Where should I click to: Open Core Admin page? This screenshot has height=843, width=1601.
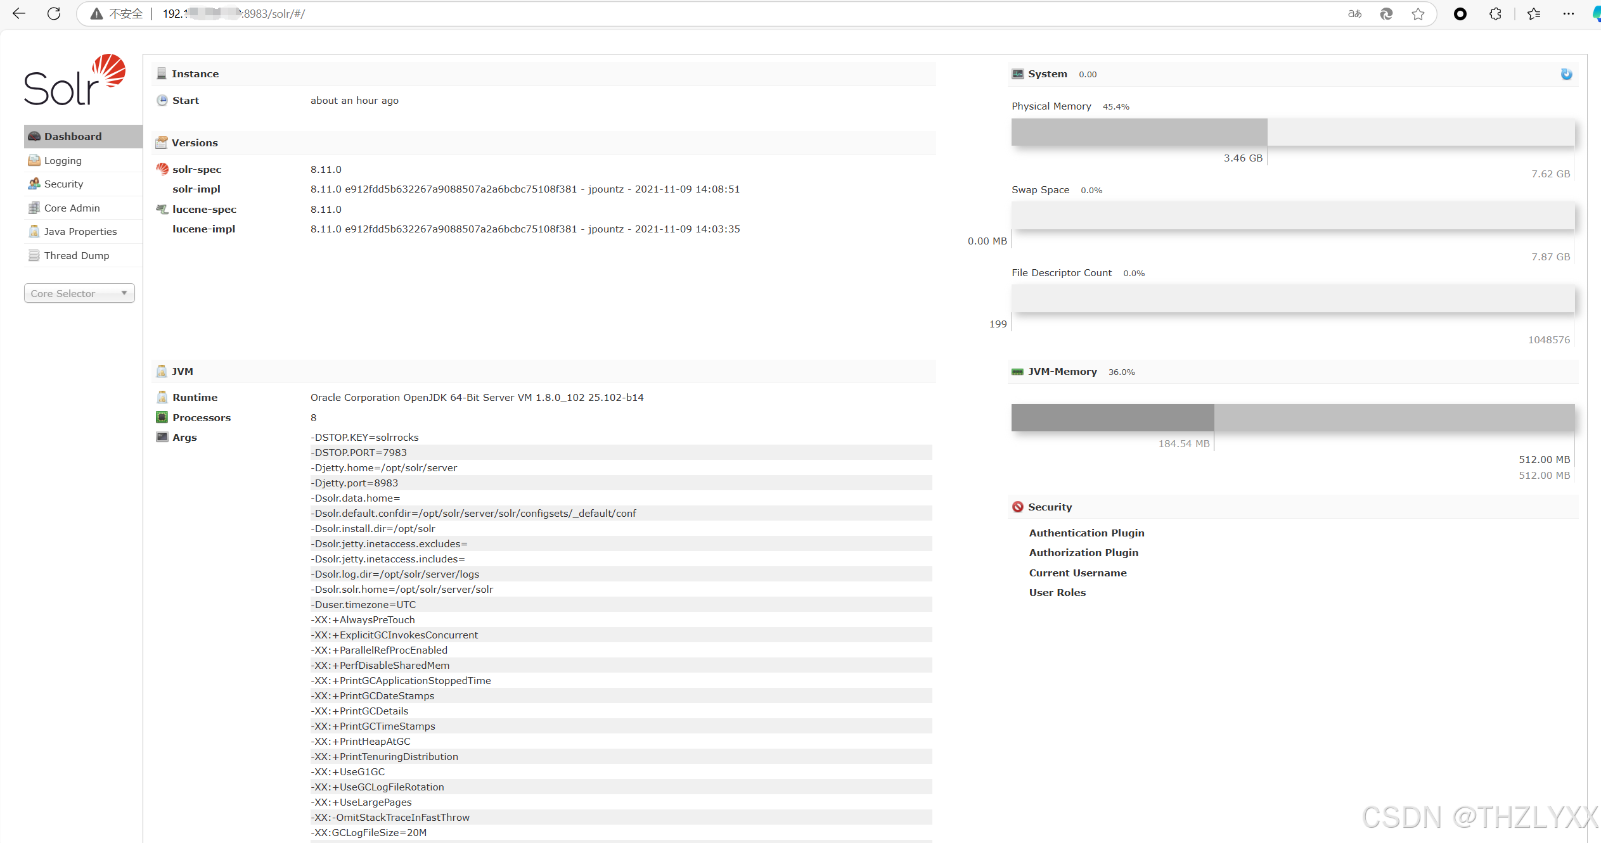click(x=72, y=208)
